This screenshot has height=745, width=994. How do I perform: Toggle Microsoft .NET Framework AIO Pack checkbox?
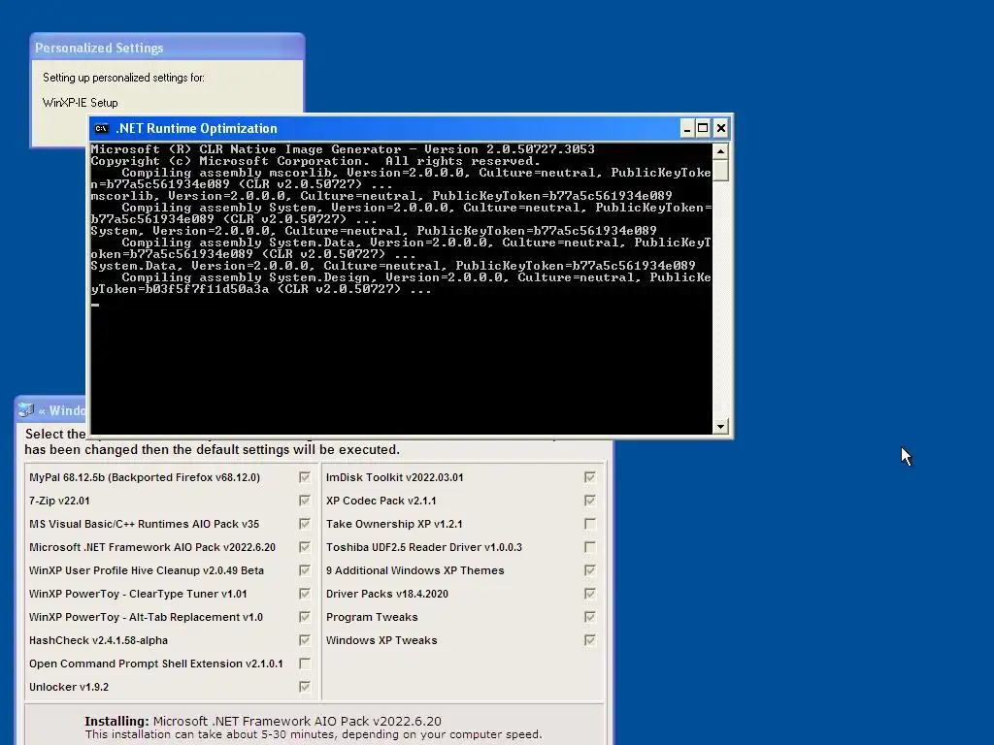tap(305, 547)
